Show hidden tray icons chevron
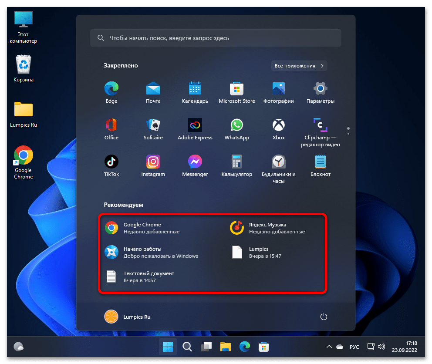The image size is (432, 364). click(329, 347)
